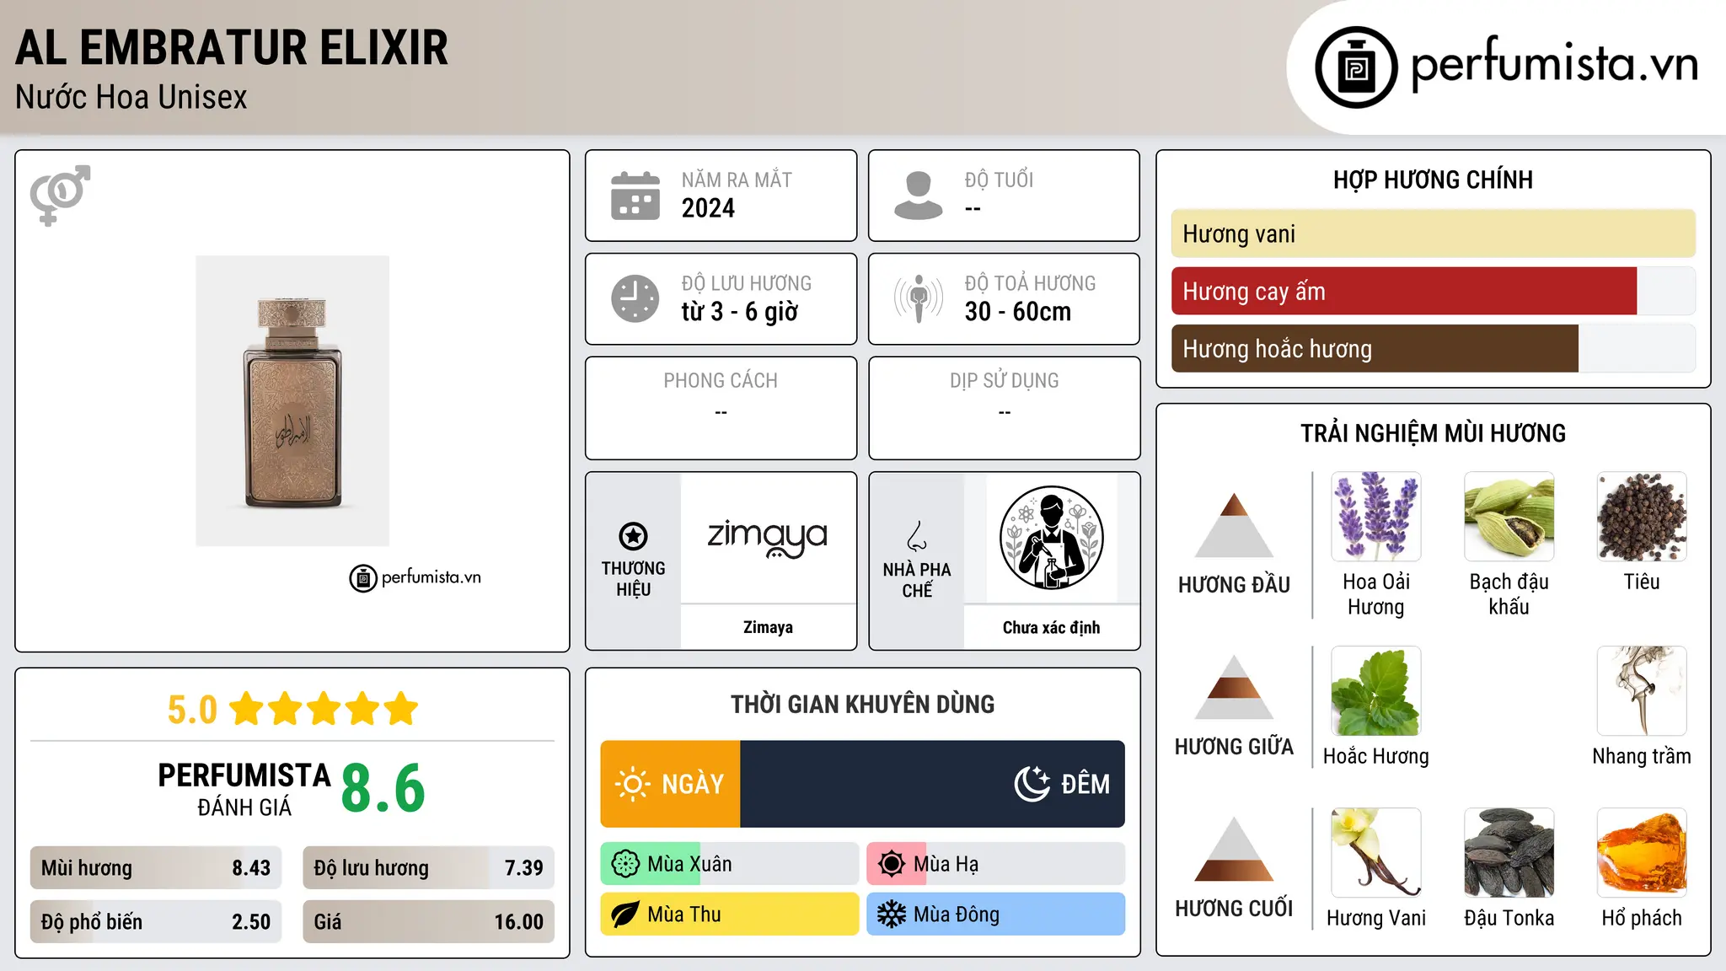
Task: Click the unisex gender symbol icon
Action: 60,195
